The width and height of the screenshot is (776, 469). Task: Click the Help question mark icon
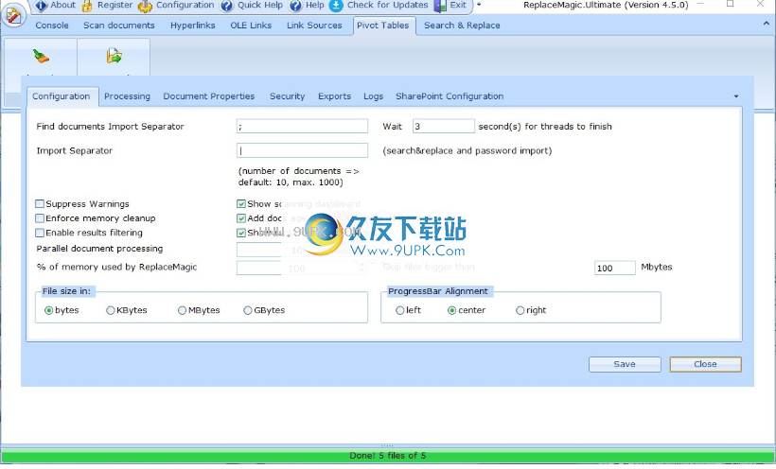pyautogui.click(x=295, y=6)
